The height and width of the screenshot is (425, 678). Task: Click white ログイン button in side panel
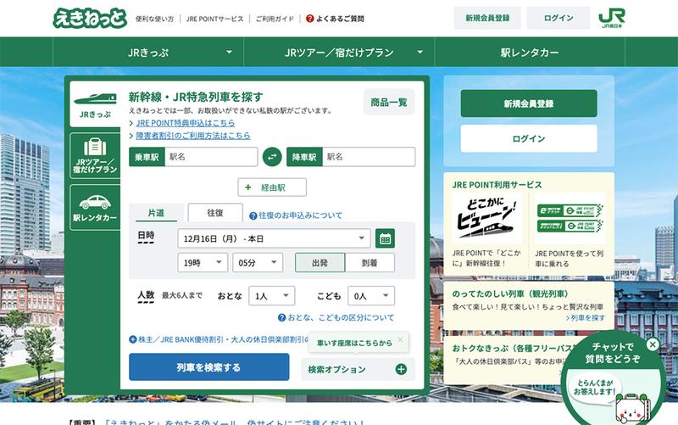[x=529, y=138]
